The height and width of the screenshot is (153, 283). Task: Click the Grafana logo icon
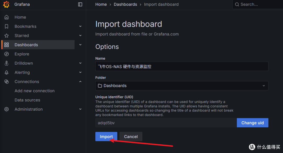pyautogui.click(x=6, y=4)
